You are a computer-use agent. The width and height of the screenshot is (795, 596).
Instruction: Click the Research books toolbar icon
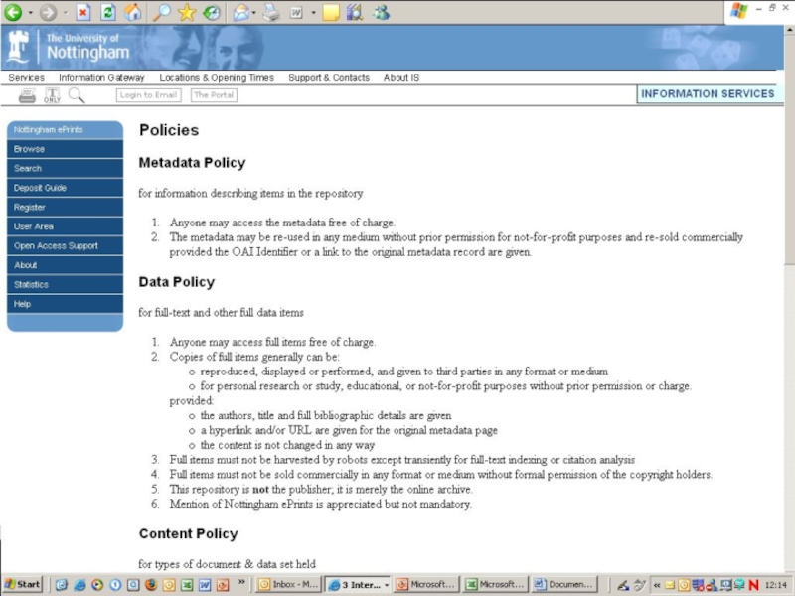(355, 12)
